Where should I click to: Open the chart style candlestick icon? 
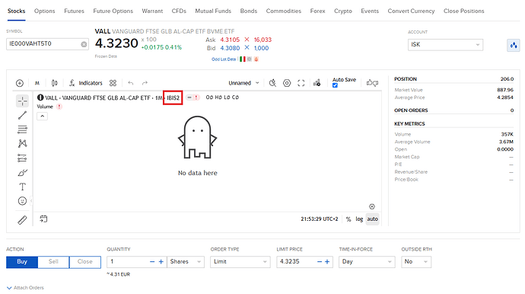[x=54, y=83]
